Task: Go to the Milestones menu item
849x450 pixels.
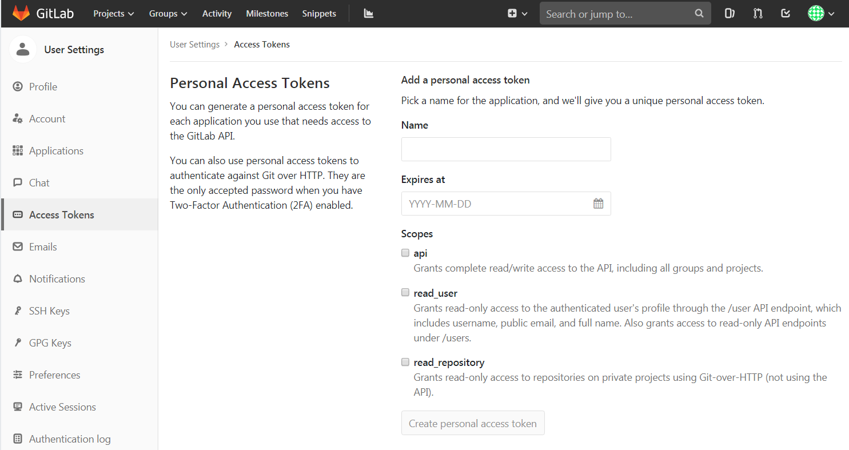Action: 267,13
